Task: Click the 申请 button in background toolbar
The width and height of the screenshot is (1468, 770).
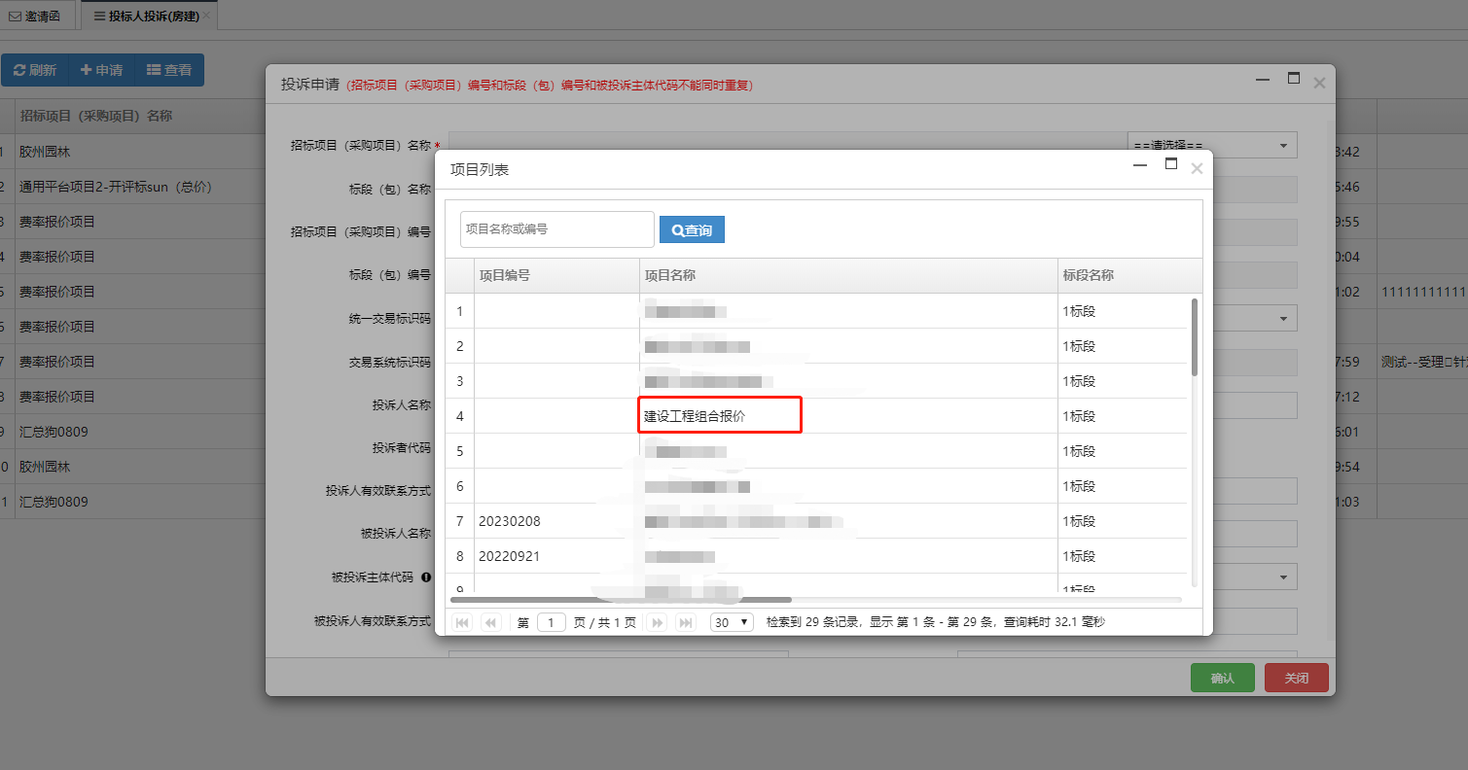Action: point(101,70)
